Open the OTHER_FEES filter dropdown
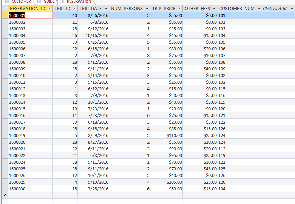 coord(214,8)
